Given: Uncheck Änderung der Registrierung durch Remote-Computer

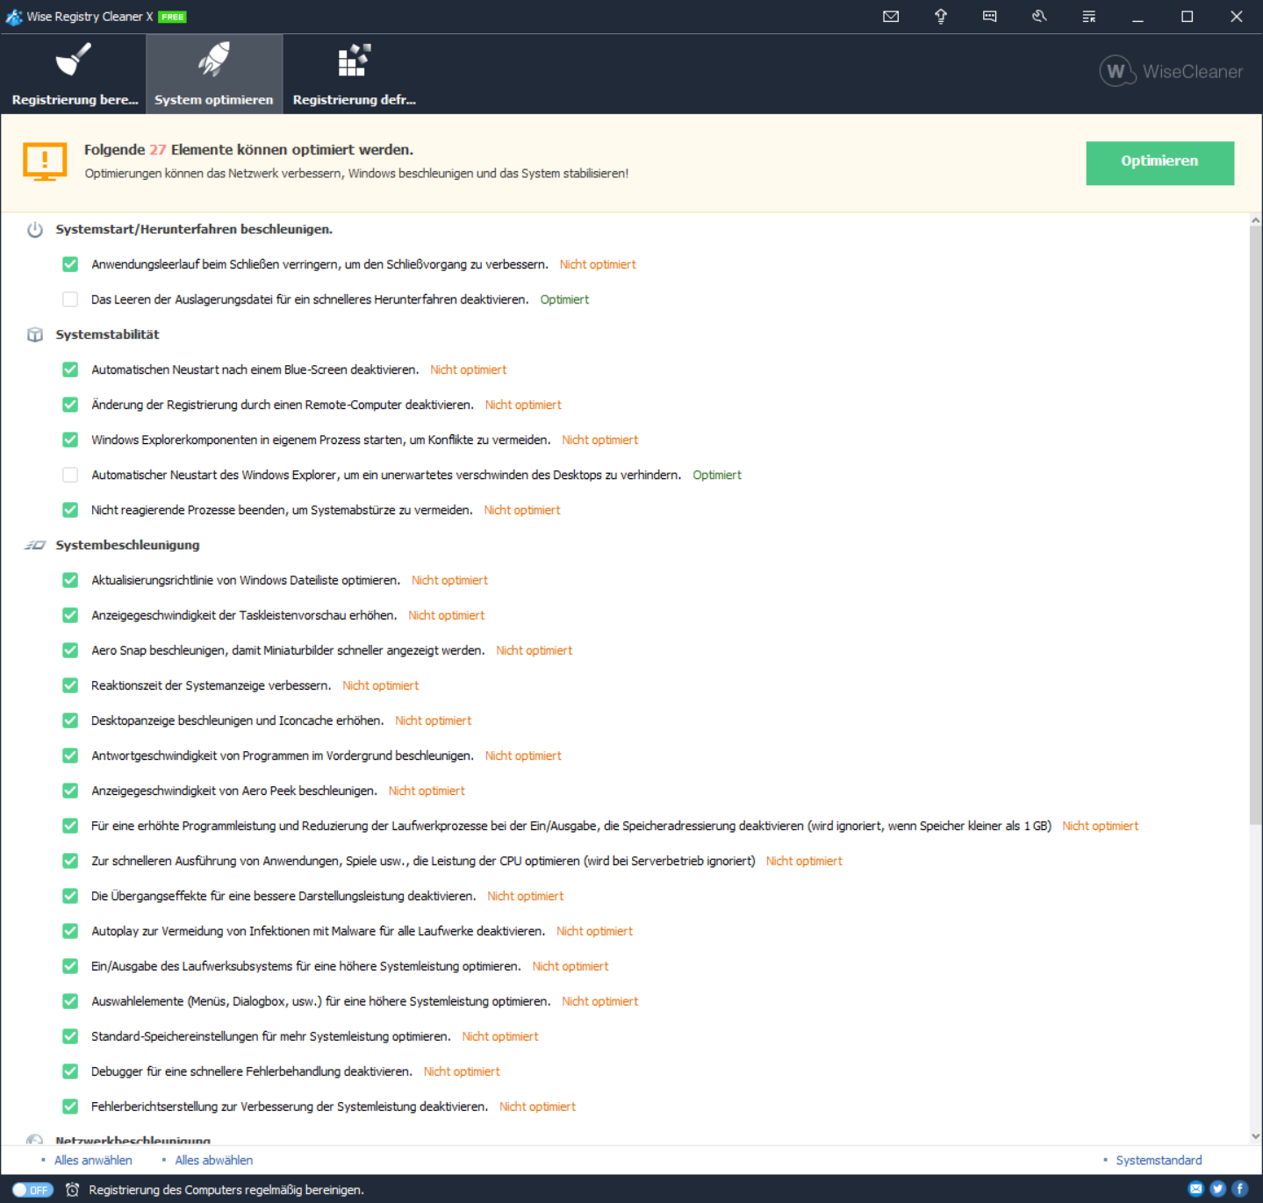Looking at the screenshot, I should tap(70, 405).
